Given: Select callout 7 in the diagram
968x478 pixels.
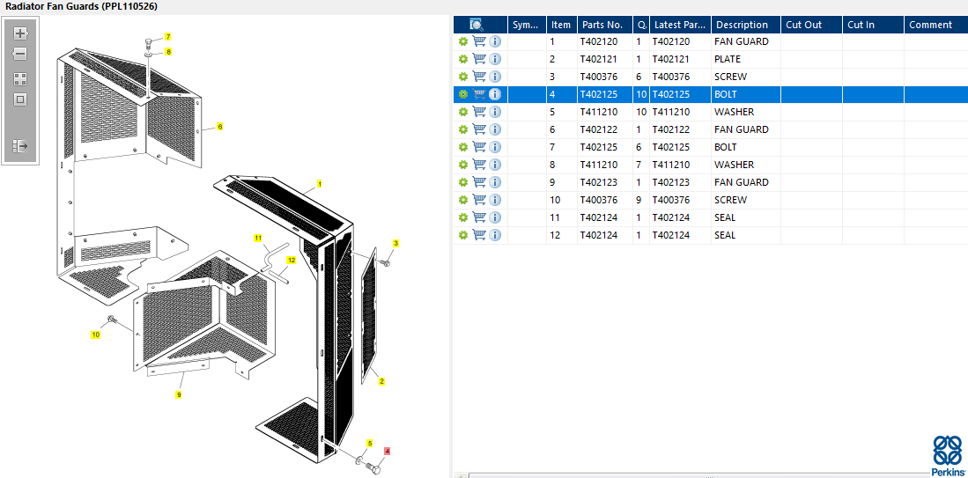Looking at the screenshot, I should 168,37.
